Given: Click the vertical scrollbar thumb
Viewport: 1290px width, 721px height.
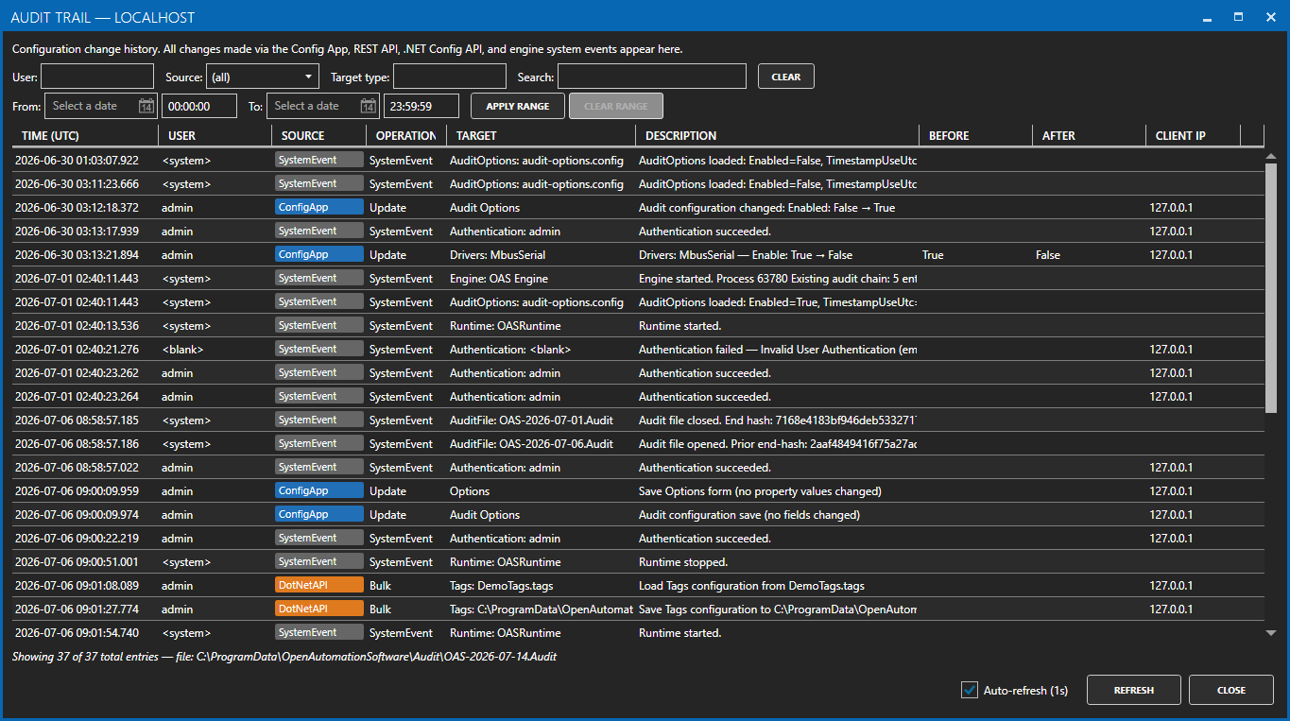Looking at the screenshot, I should 1271,288.
